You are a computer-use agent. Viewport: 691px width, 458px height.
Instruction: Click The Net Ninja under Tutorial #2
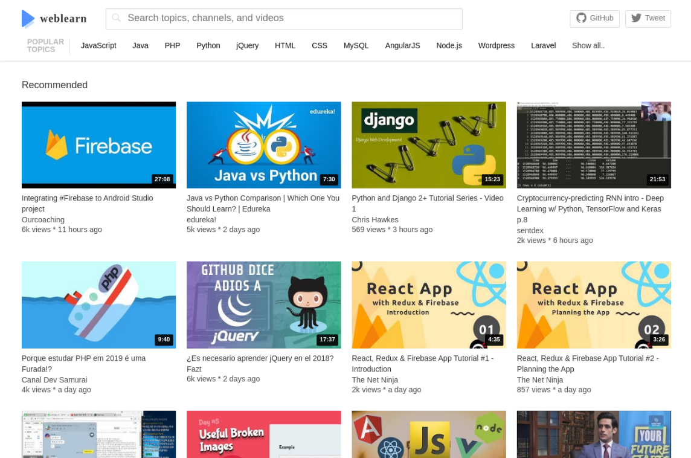540,379
